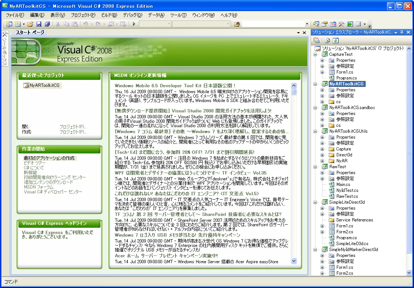This screenshot has width=414, height=288.
Task: Open the active files dropdown on the start-page tab row
Action: 298,33
